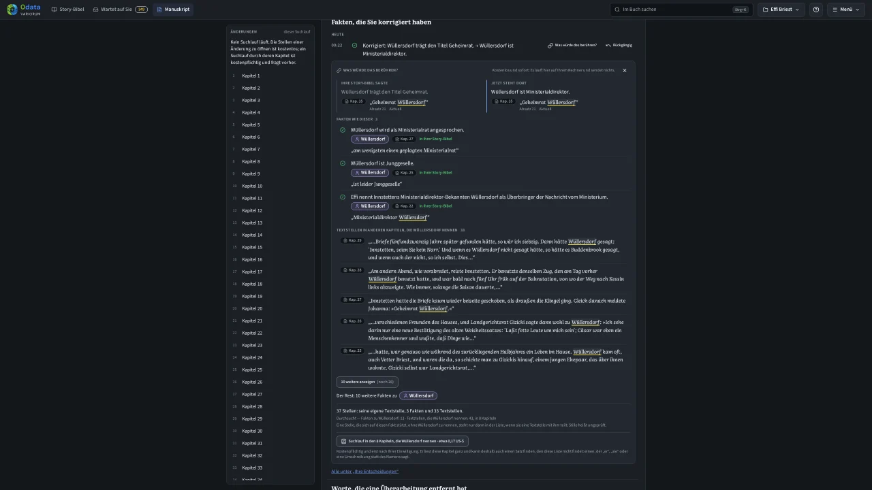872x490 pixels.
Task: Open Kap. 20 passage chip
Action: [353, 240]
